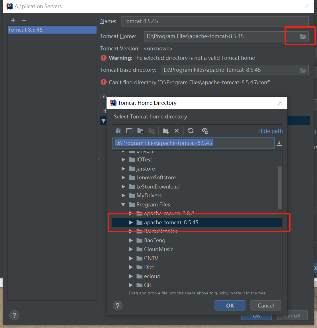Expand the IOTest folder
The width and height of the screenshot is (317, 328).
(123, 160)
